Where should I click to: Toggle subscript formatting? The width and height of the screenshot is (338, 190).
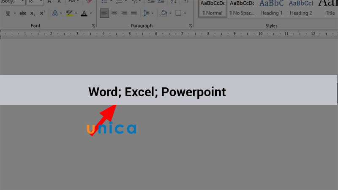pyautogui.click(x=33, y=13)
